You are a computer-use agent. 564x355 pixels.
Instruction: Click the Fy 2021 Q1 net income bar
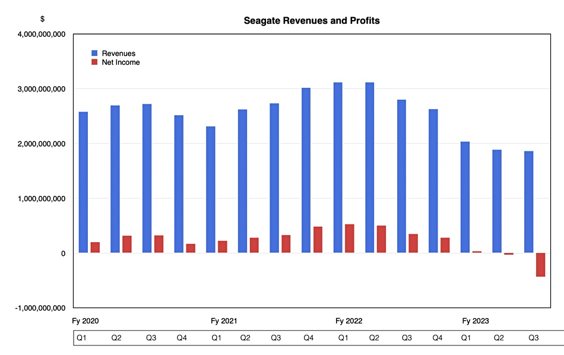click(x=222, y=247)
